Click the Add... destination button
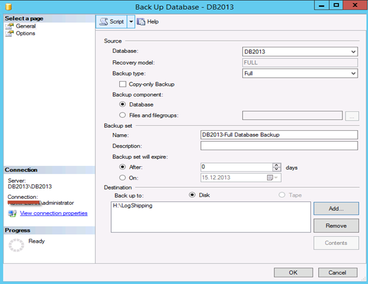 [x=336, y=208]
